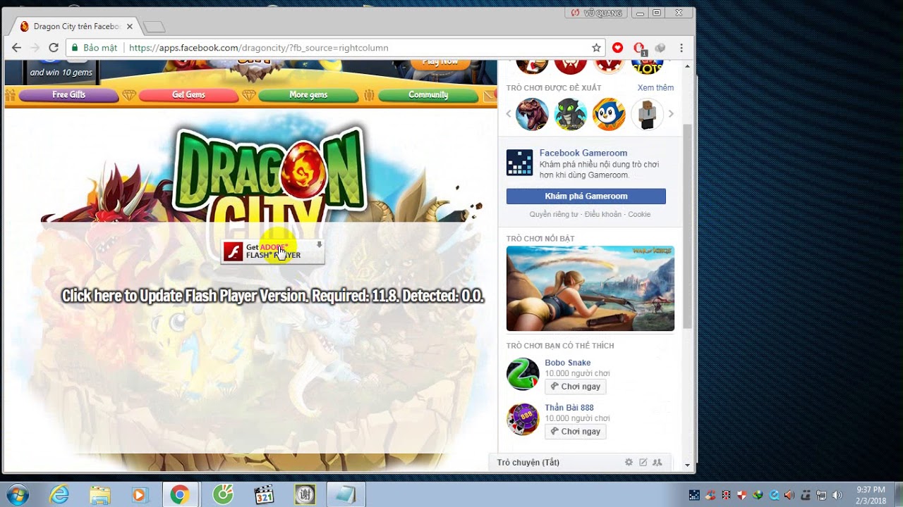Screen dimensions: 903x507
Task: Open Media Player Classic 321 from taskbar
Action: [264, 495]
